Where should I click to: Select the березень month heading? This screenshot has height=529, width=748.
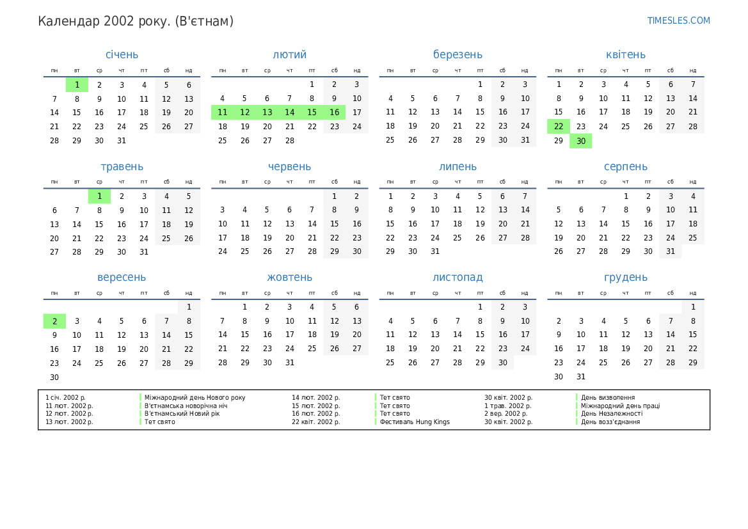pyautogui.click(x=458, y=54)
